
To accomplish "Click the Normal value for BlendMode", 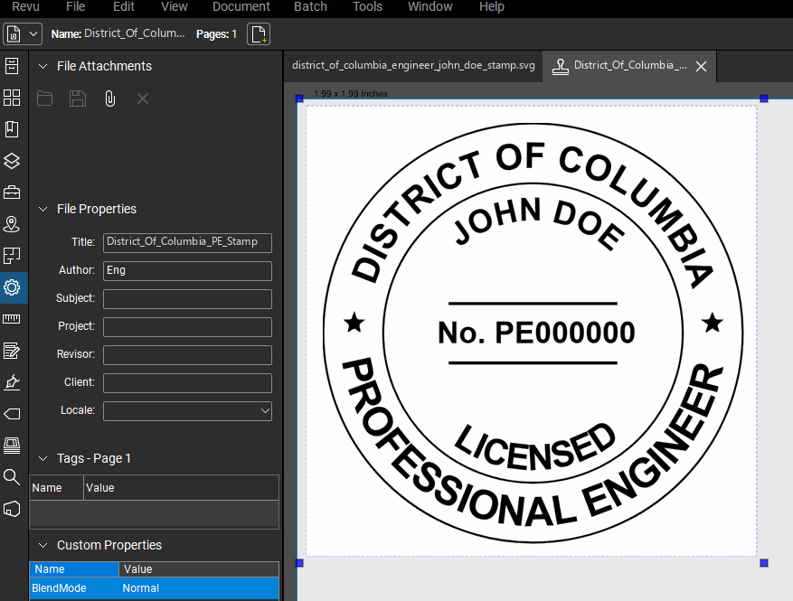I will tap(141, 588).
